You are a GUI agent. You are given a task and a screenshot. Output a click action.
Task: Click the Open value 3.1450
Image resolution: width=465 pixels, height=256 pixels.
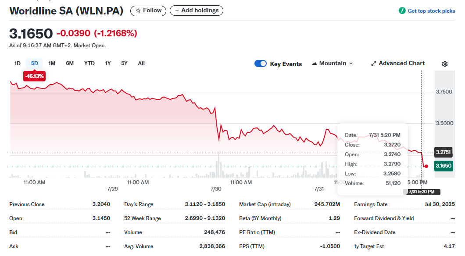[x=101, y=218]
